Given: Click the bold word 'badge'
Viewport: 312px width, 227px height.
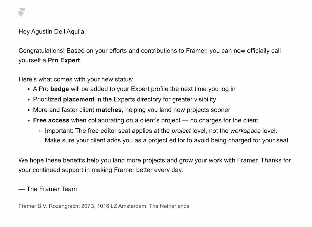Looking at the screenshot, I should (x=60, y=89).
